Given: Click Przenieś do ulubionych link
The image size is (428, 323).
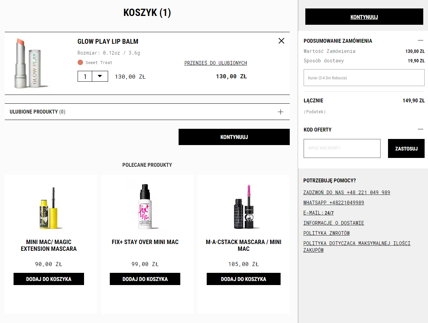Looking at the screenshot, I should (x=216, y=63).
